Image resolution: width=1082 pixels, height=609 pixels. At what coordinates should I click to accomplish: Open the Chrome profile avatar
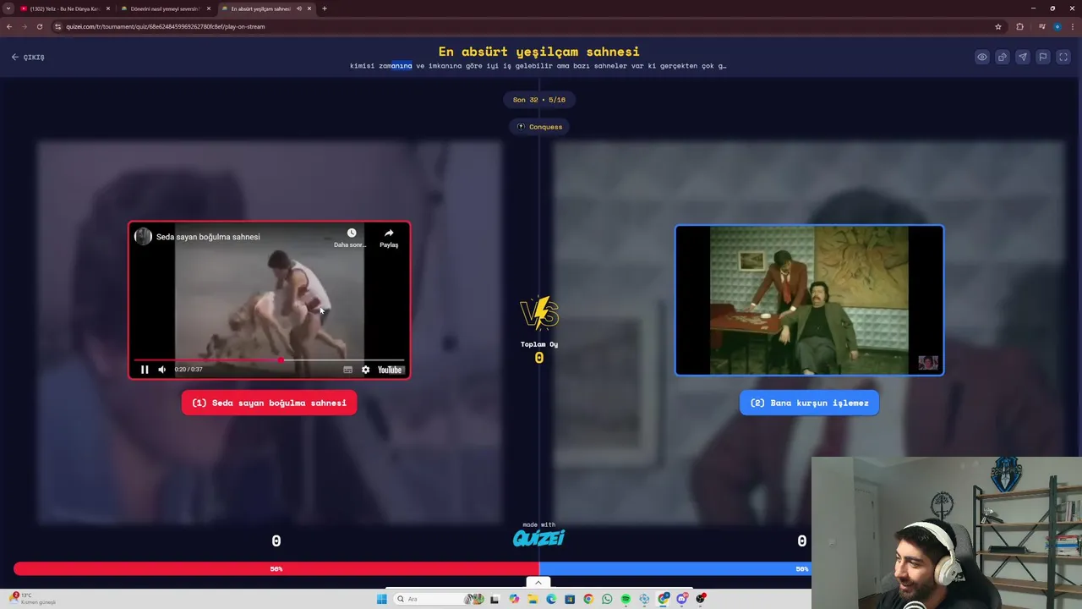[1057, 27]
